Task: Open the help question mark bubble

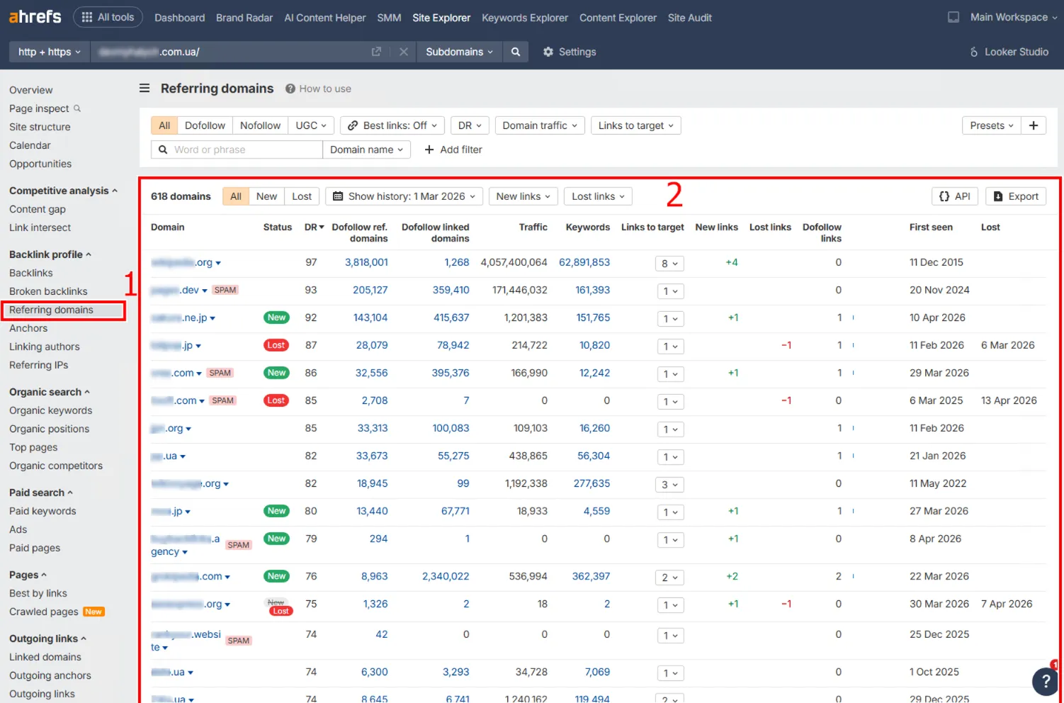Action: click(1045, 682)
